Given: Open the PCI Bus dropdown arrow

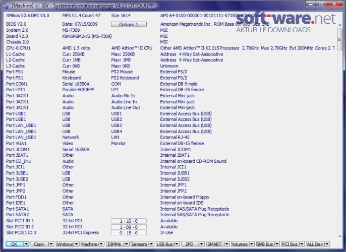Looking at the screenshot, I should tap(302, 244).
